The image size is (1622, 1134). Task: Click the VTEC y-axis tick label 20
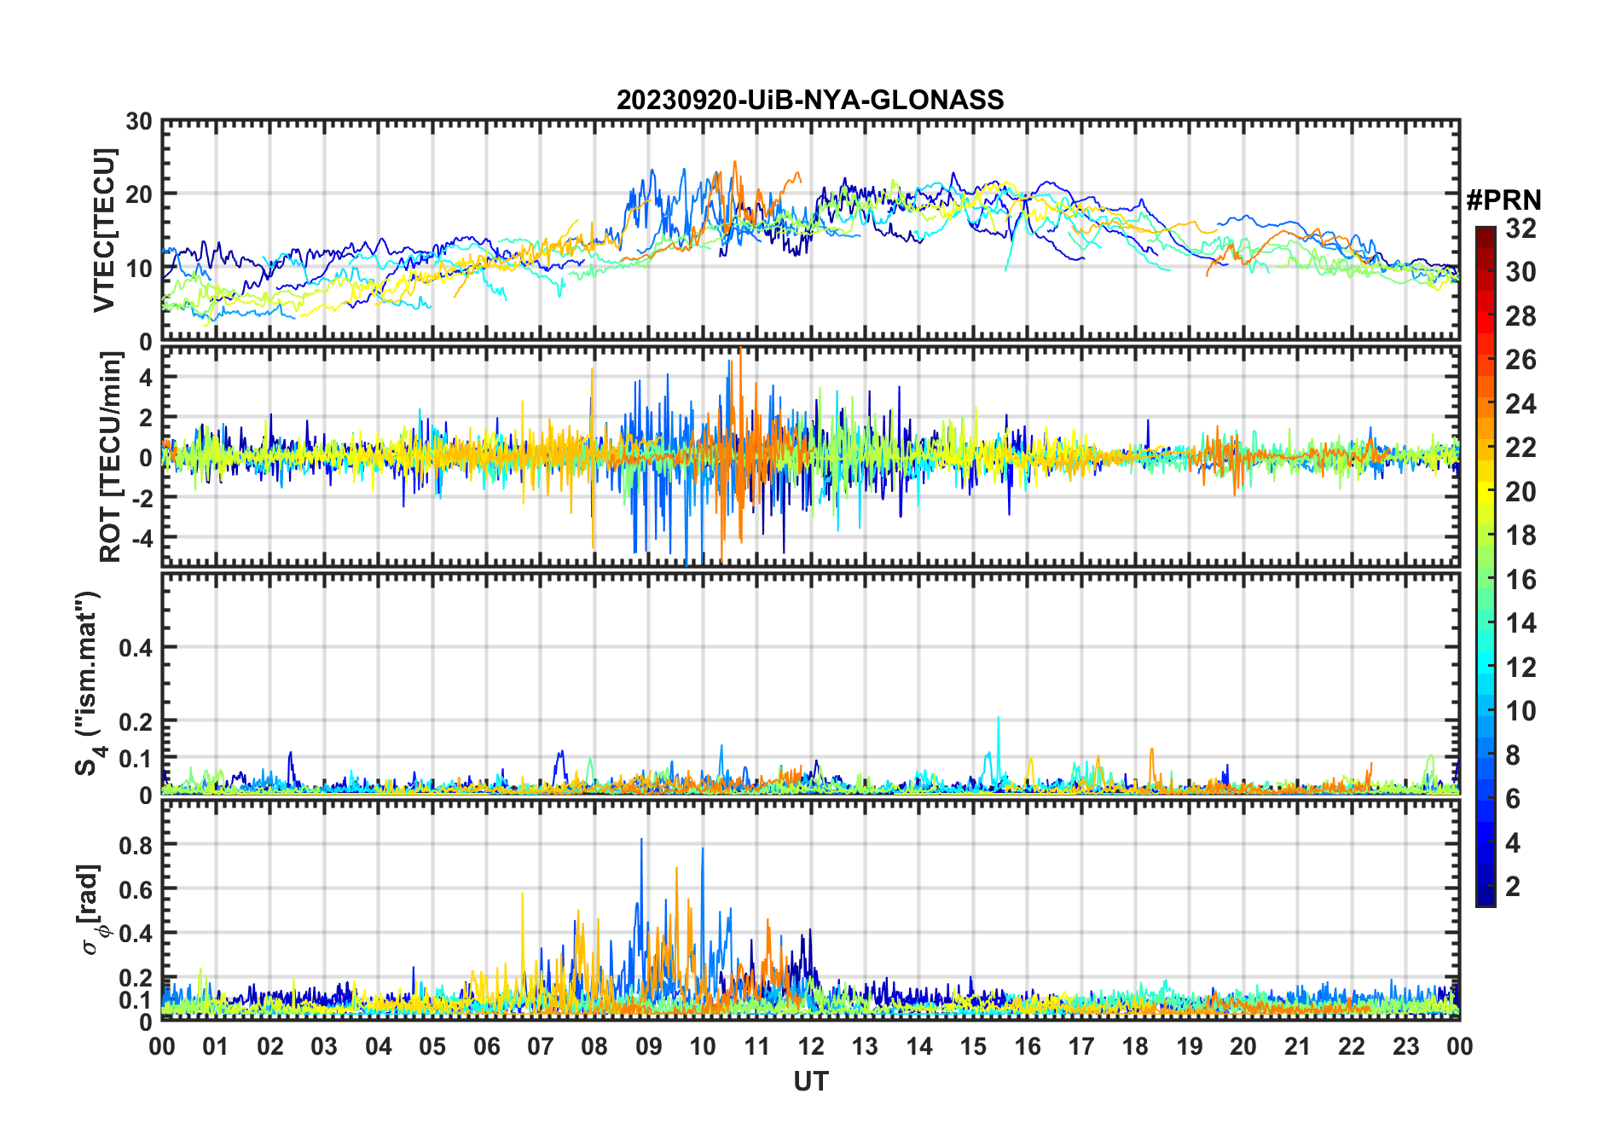pyautogui.click(x=138, y=194)
